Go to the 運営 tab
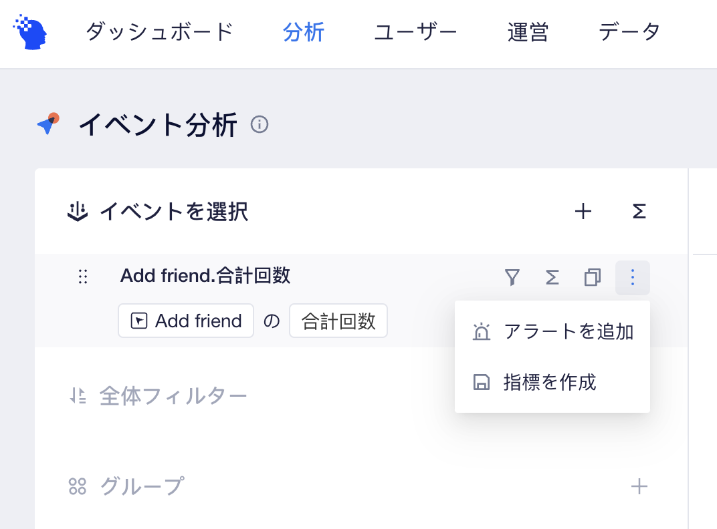Screen dimensions: 717x529 point(528,32)
